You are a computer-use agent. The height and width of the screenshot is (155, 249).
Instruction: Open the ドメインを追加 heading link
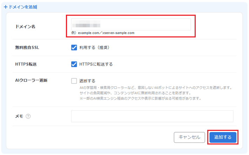[22, 7]
